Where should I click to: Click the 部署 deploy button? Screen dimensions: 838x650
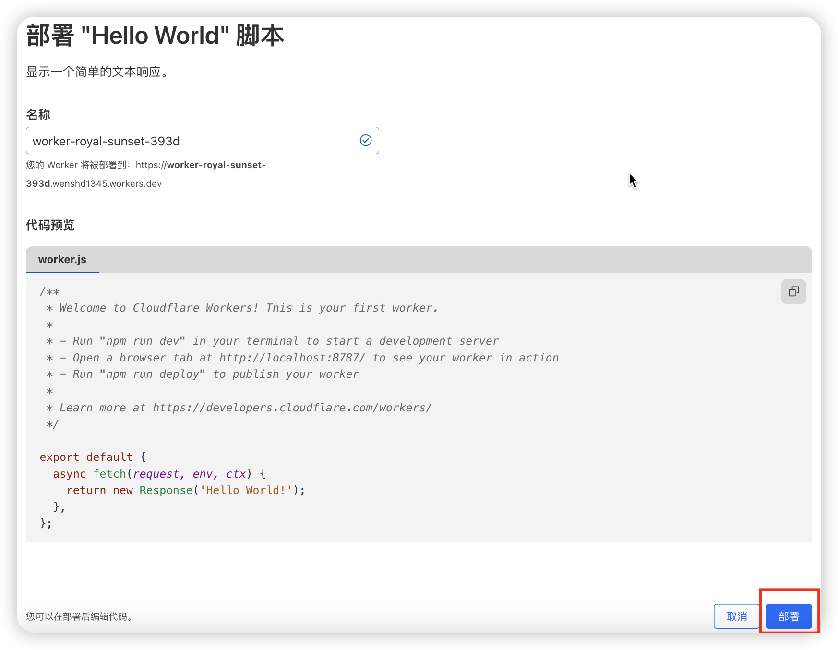pos(788,616)
